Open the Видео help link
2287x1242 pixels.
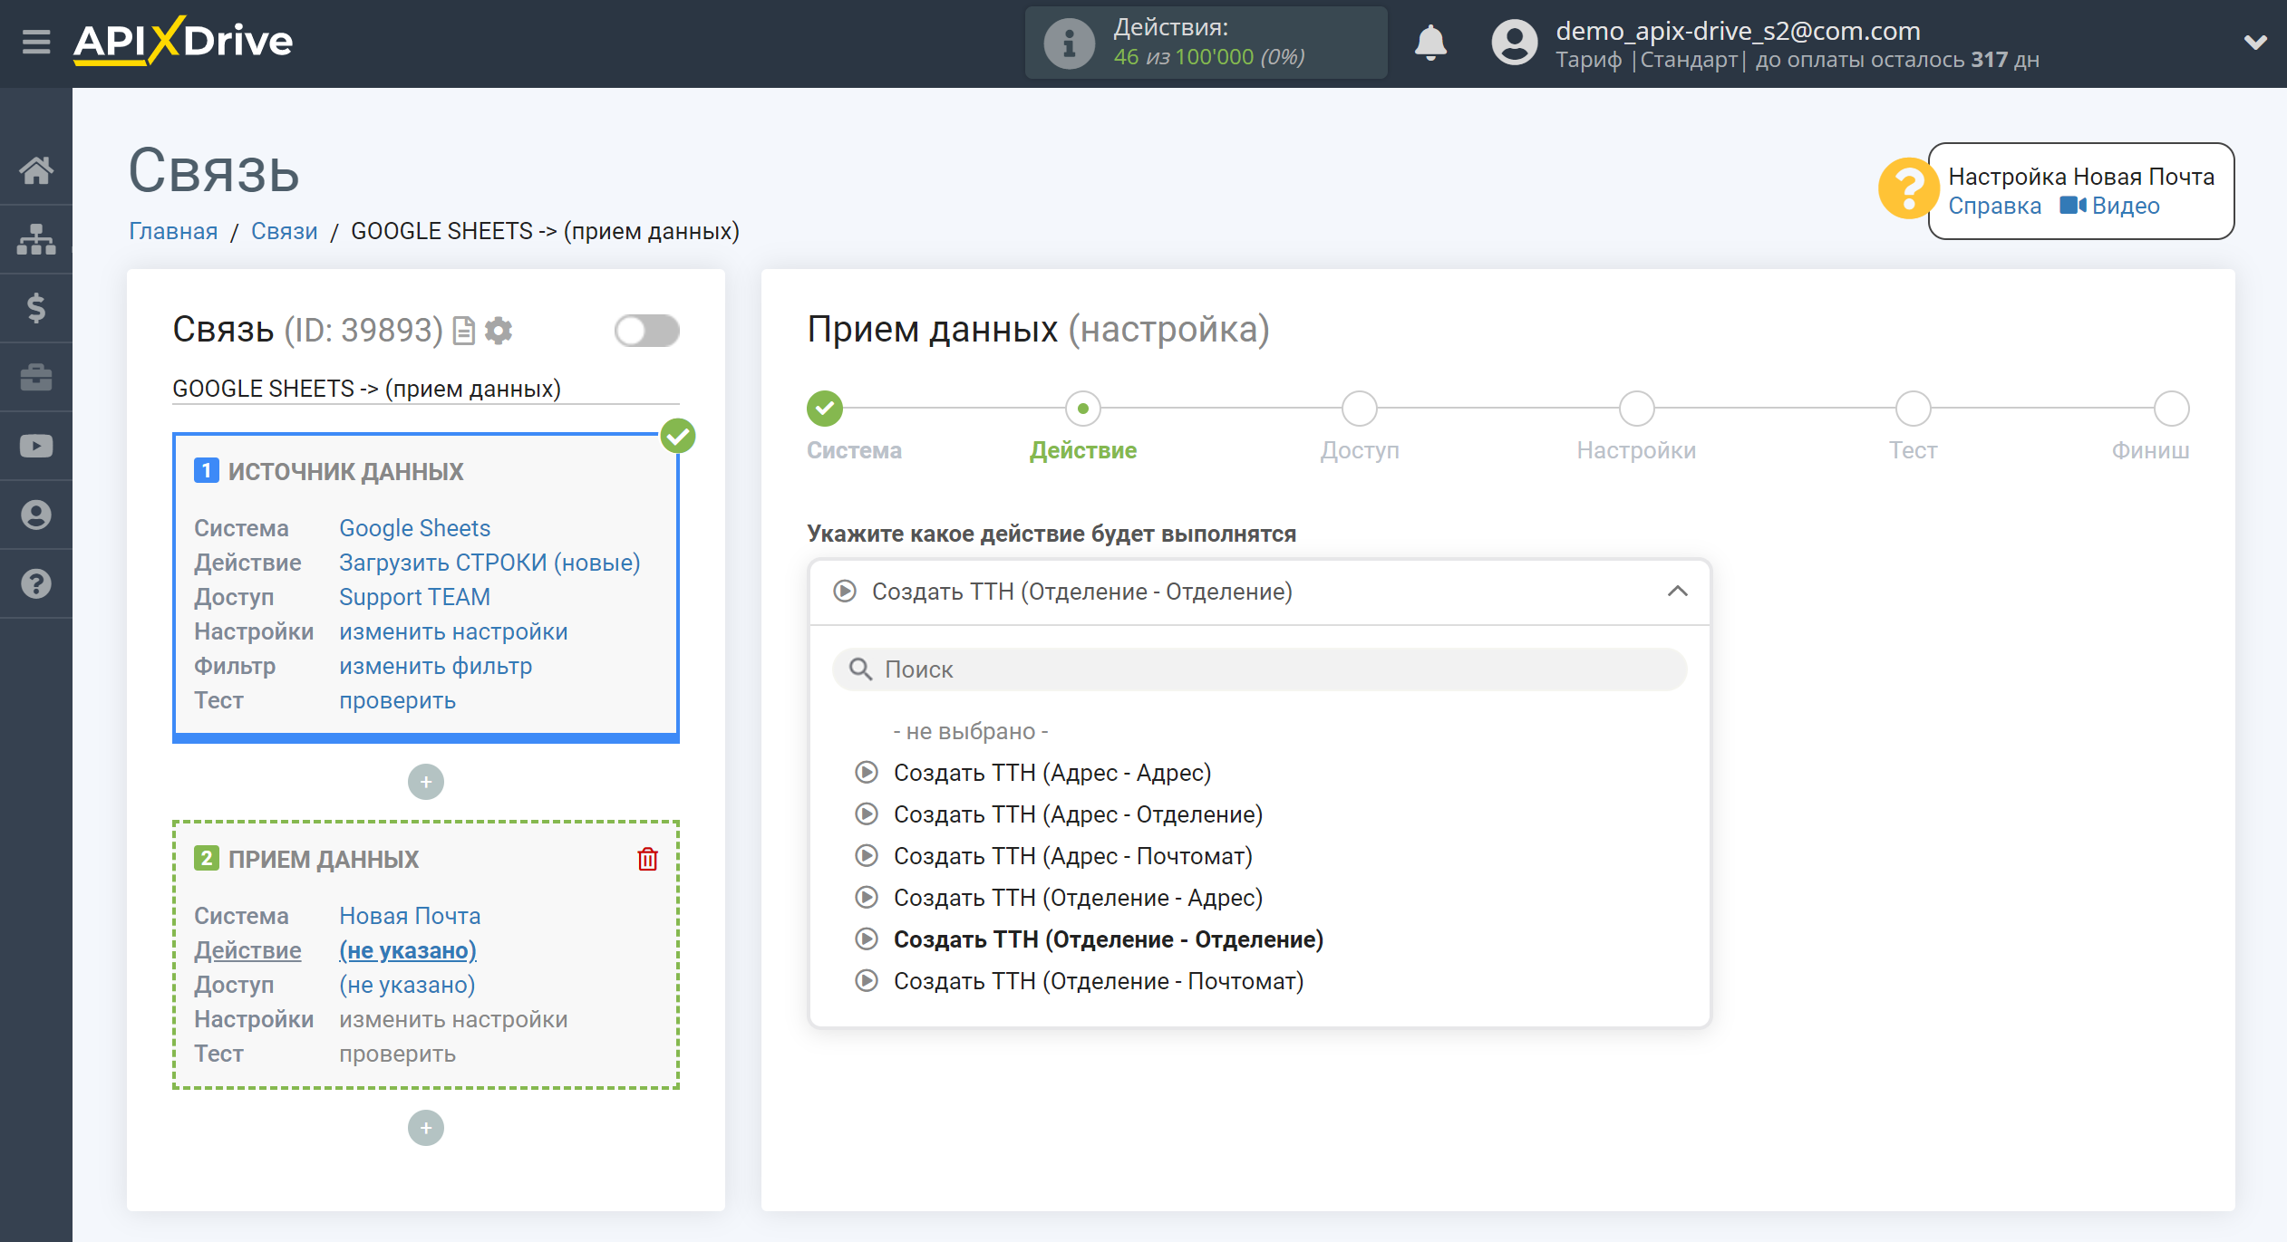click(x=2126, y=206)
